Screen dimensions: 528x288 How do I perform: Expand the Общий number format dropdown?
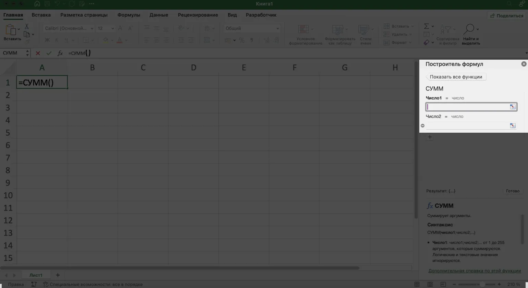pyautogui.click(x=277, y=28)
